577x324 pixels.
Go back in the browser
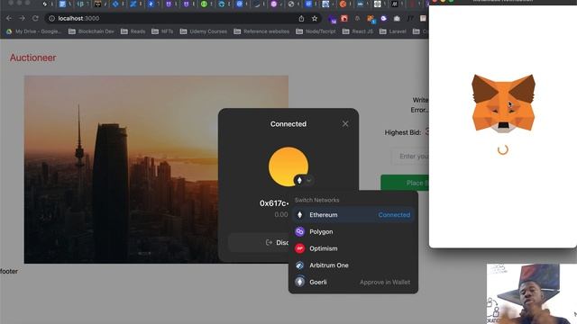[9, 18]
